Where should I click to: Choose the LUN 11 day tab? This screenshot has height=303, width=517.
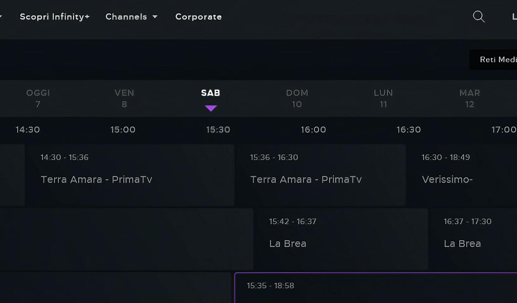pyautogui.click(x=383, y=98)
